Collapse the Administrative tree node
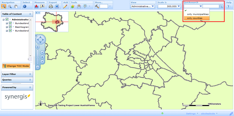This screenshot has height=116, width=234. pyautogui.click(x=3, y=20)
